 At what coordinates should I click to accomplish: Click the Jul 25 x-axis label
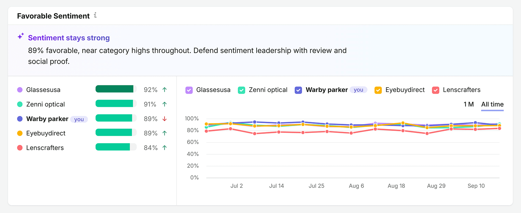pos(317,186)
